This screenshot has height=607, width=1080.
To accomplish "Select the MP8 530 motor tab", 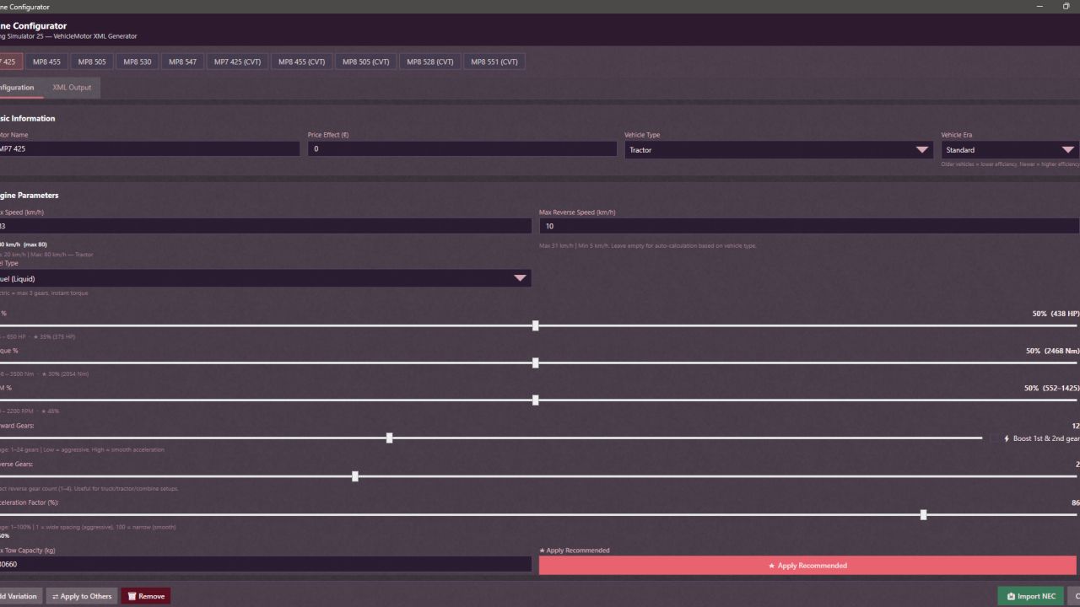I will [138, 62].
